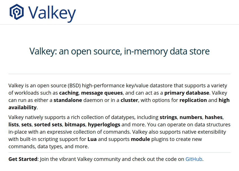Click the bold word "numbers"
This screenshot has height=171, width=239.
tap(191, 117)
